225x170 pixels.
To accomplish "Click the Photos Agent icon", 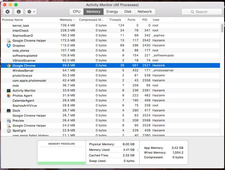I will (9, 96).
